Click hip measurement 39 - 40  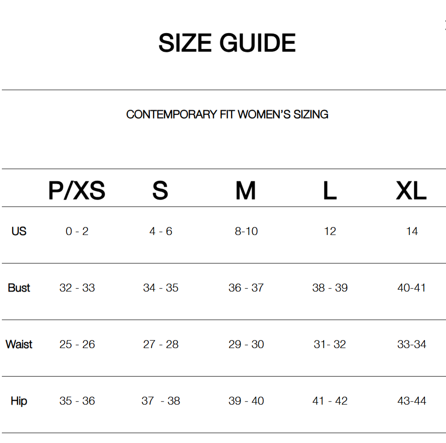coord(246,401)
